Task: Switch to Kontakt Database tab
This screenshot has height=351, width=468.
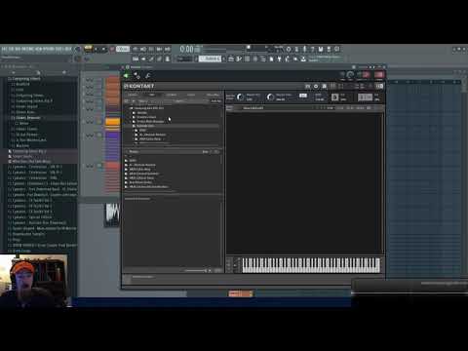Action: pyautogui.click(x=172, y=95)
